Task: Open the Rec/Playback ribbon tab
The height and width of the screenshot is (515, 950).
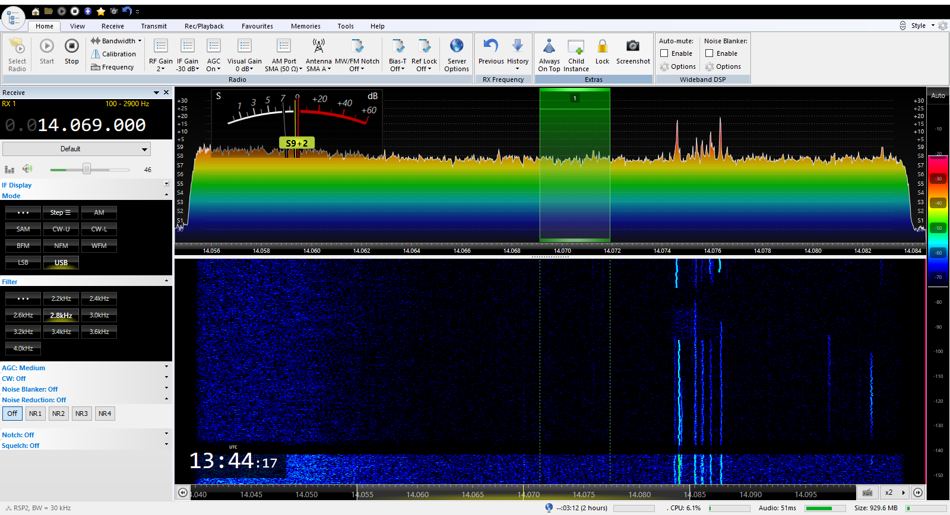Action: tap(204, 26)
